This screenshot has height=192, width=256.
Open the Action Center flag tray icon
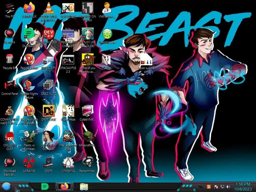(216, 186)
